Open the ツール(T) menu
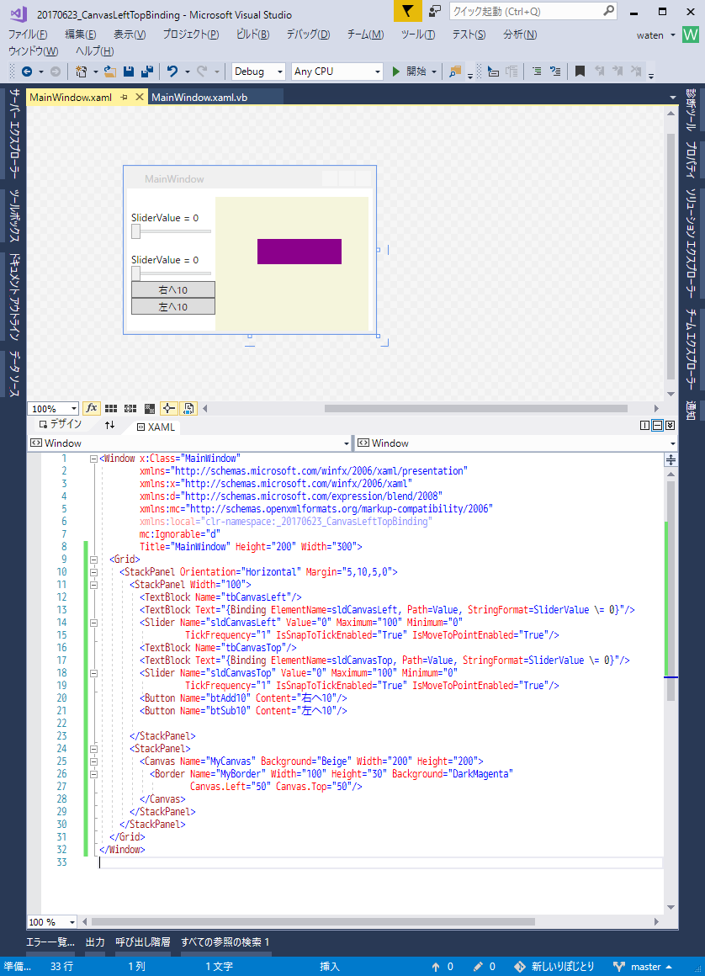 pos(417,34)
